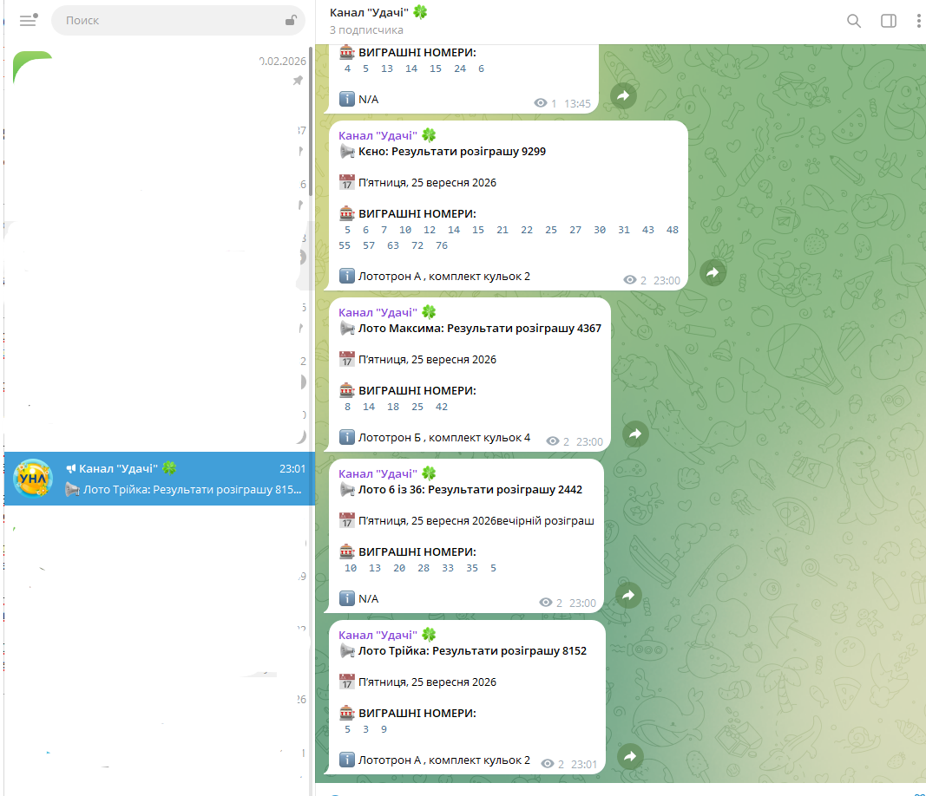Click sender name above Лото 6 із 36
This screenshot has width=926, height=796.
378,473
